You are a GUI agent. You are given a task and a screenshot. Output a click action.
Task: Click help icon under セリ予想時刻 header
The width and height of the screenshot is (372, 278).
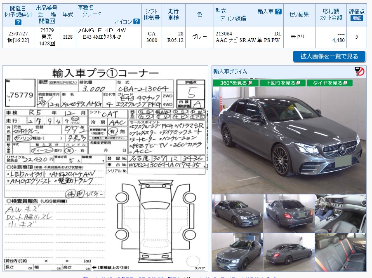(x=18, y=22)
